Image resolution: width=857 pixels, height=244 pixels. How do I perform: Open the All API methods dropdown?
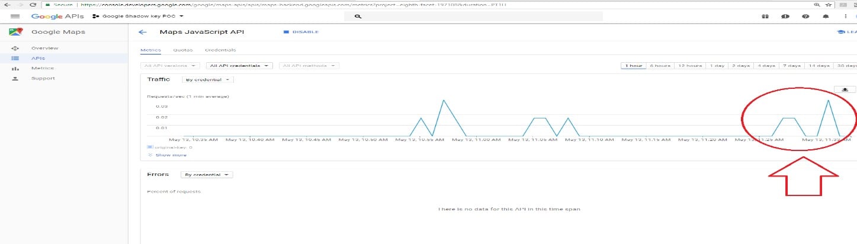pos(309,66)
